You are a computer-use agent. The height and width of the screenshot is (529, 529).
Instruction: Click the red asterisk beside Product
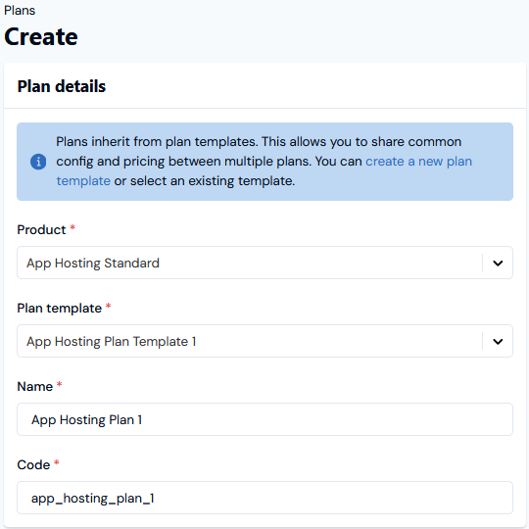point(72,227)
